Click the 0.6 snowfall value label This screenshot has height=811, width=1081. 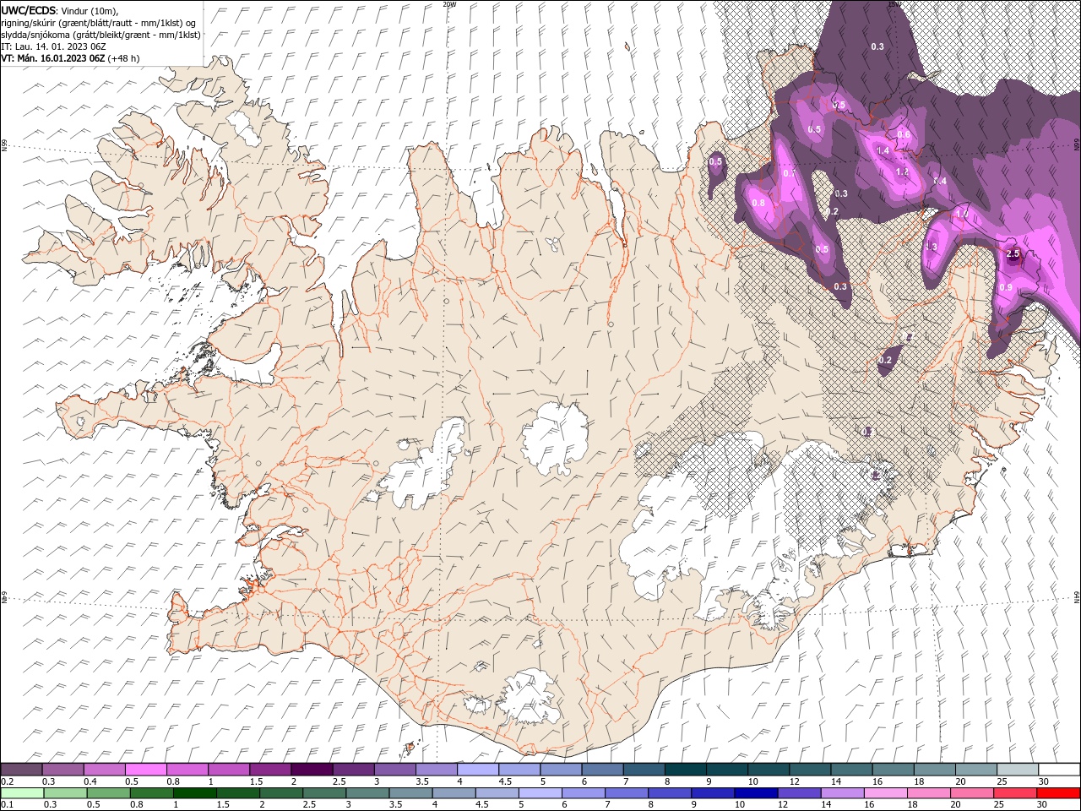tap(904, 135)
